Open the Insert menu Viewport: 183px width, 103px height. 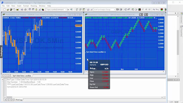(x=19, y=6)
